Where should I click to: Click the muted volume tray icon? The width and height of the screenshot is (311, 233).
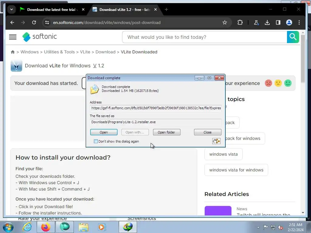click(x=280, y=228)
